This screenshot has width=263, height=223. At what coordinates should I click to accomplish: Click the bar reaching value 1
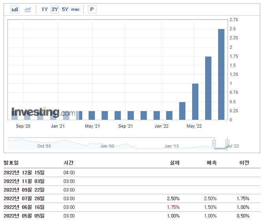coord(195,102)
